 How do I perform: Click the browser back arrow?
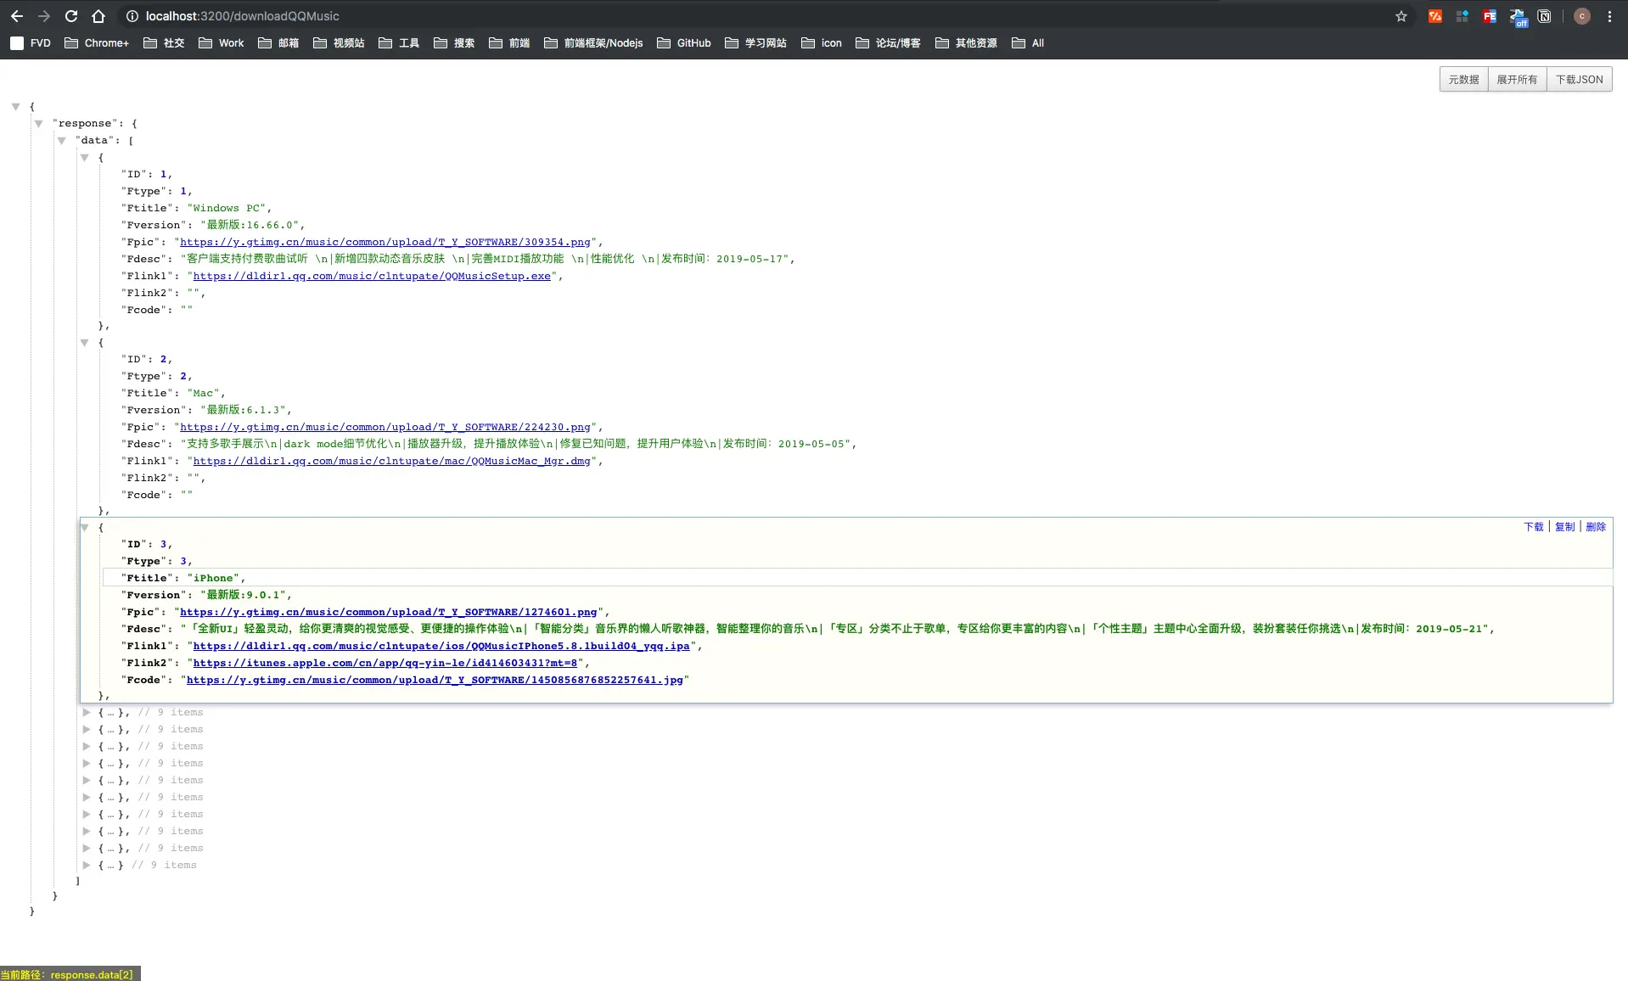[x=17, y=16]
